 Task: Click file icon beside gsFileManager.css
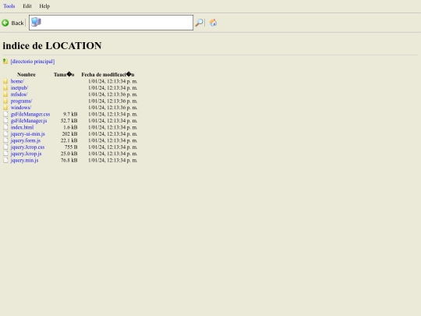point(5,114)
